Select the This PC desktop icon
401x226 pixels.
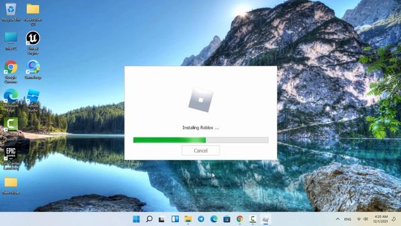[x=11, y=41]
